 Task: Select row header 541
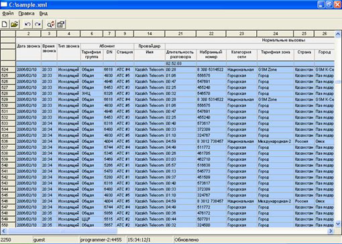point(8,172)
